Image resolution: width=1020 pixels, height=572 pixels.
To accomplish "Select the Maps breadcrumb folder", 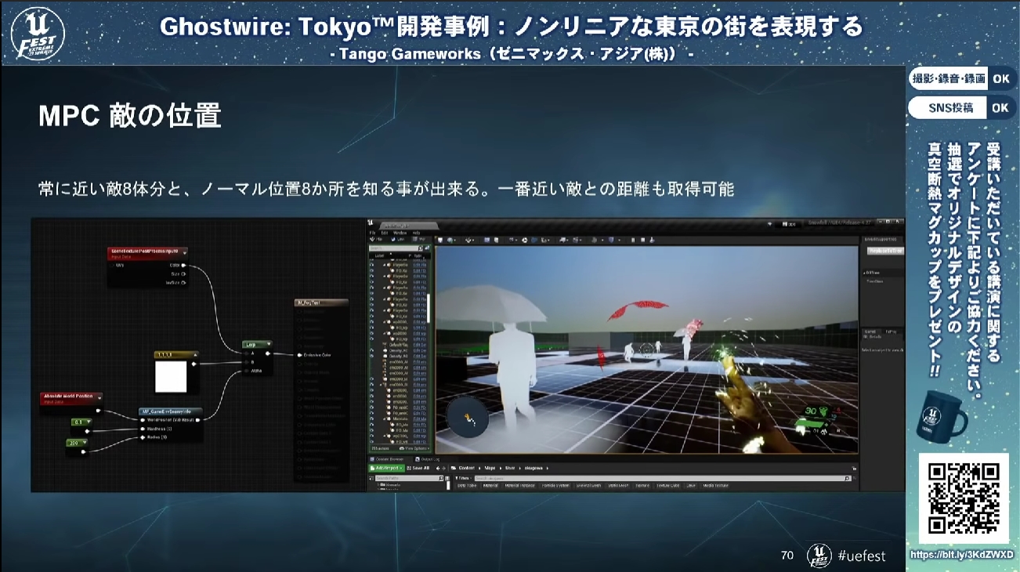I will 490,468.
